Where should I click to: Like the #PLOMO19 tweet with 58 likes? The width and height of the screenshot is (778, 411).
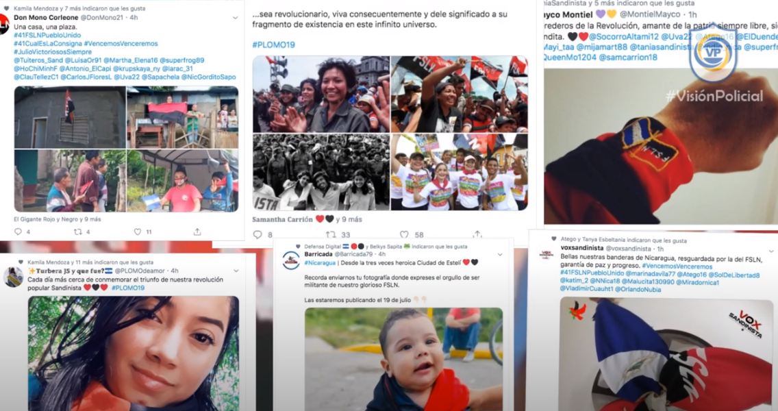coord(404,235)
